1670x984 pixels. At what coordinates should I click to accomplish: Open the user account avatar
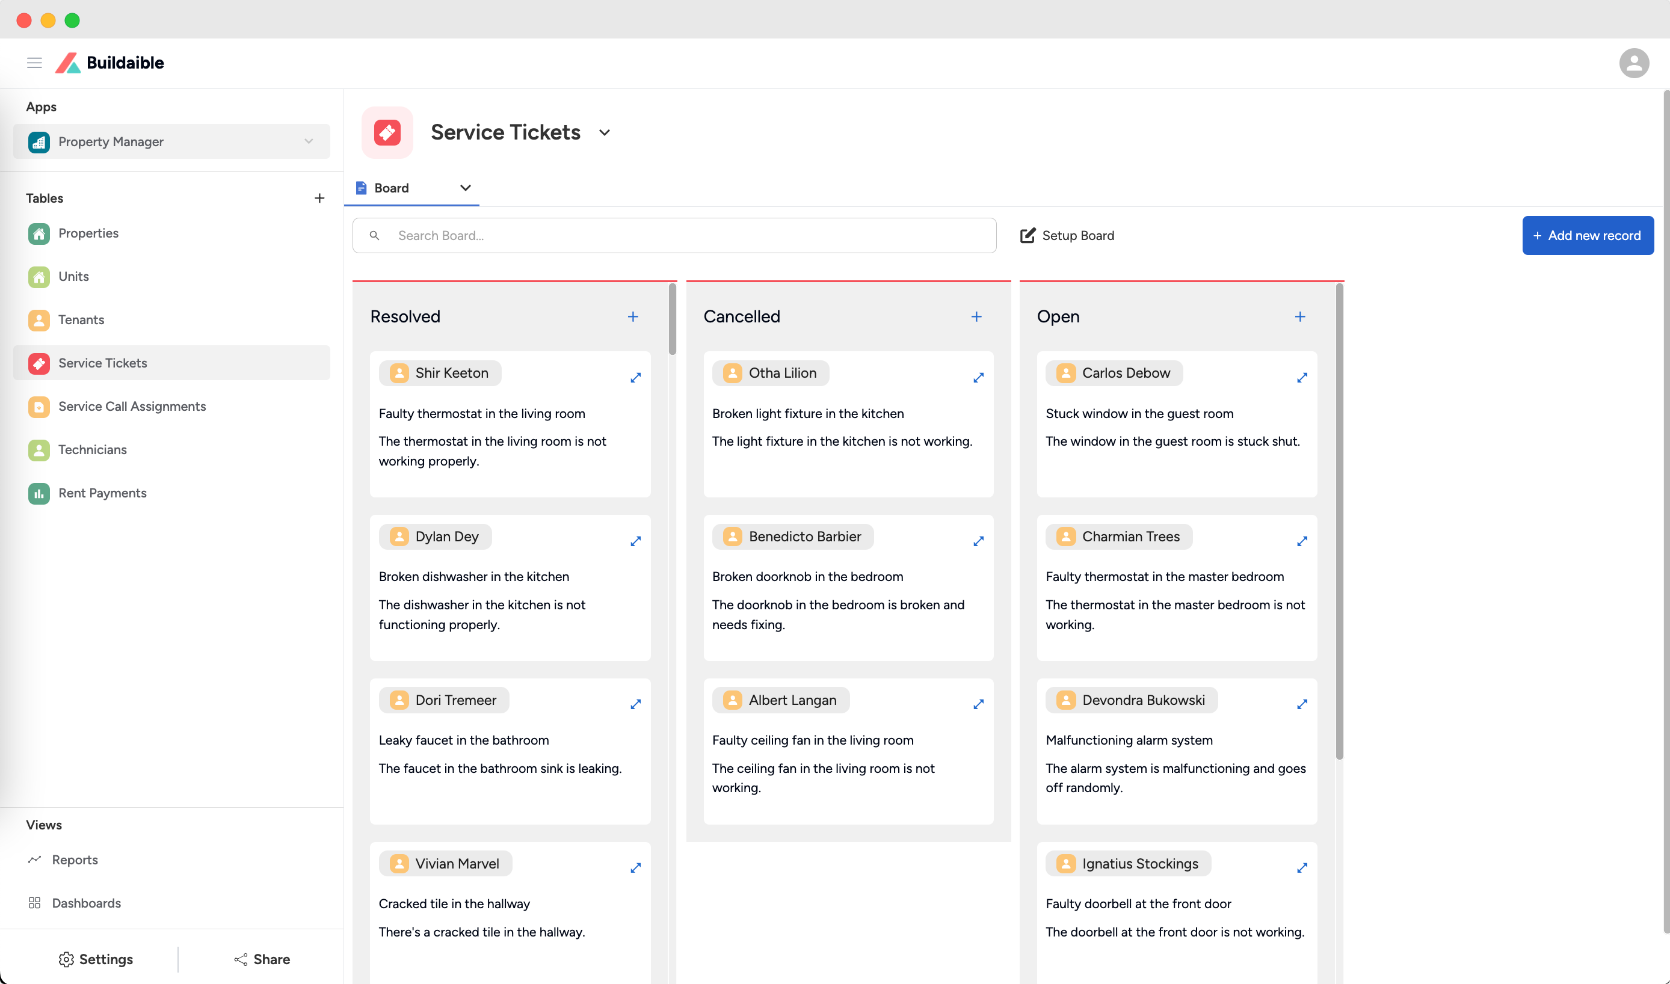tap(1633, 63)
